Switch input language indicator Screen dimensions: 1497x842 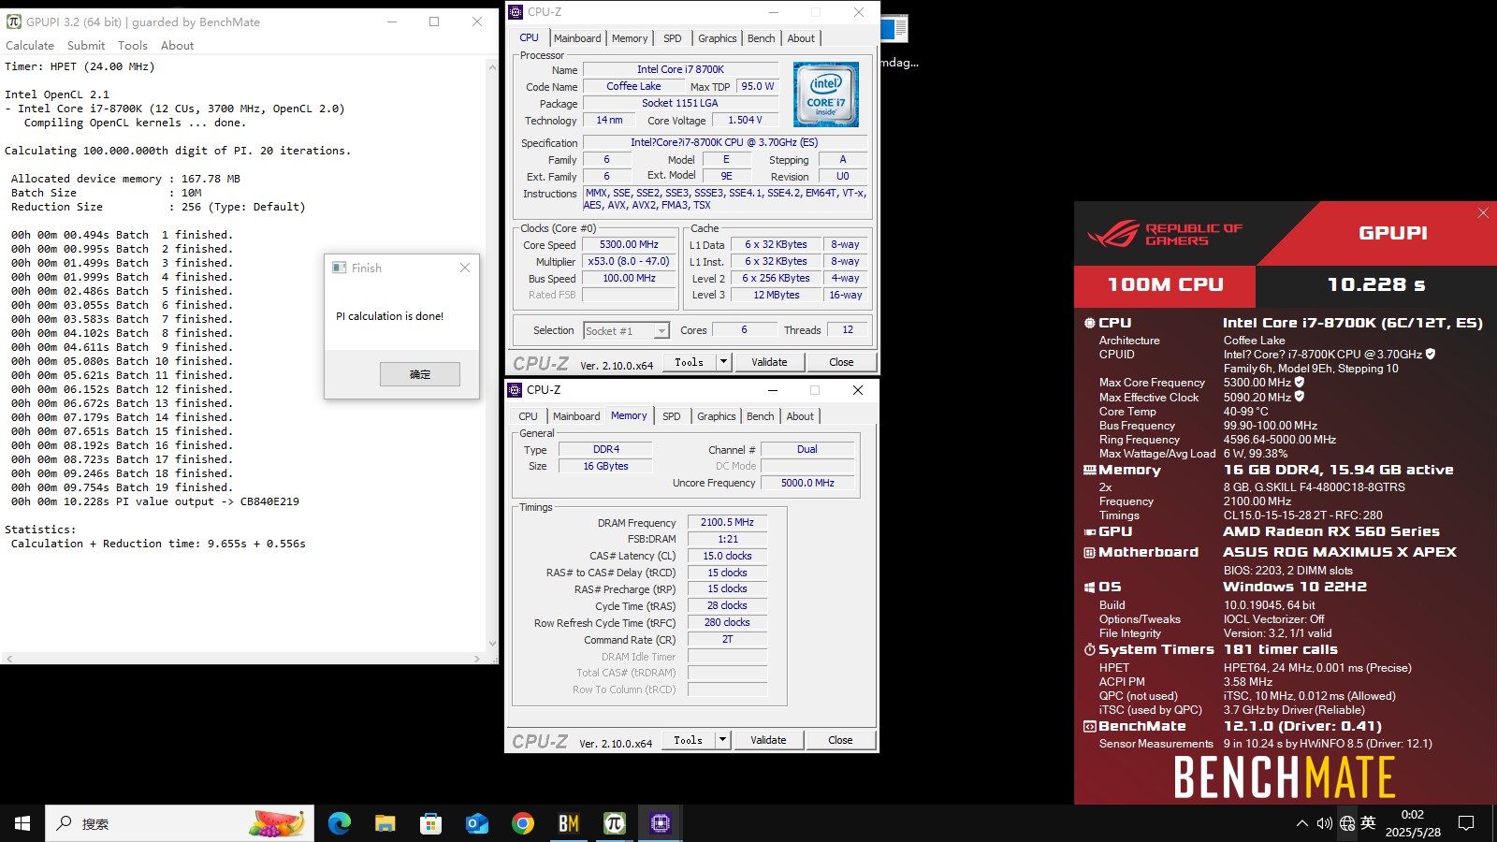click(1368, 823)
